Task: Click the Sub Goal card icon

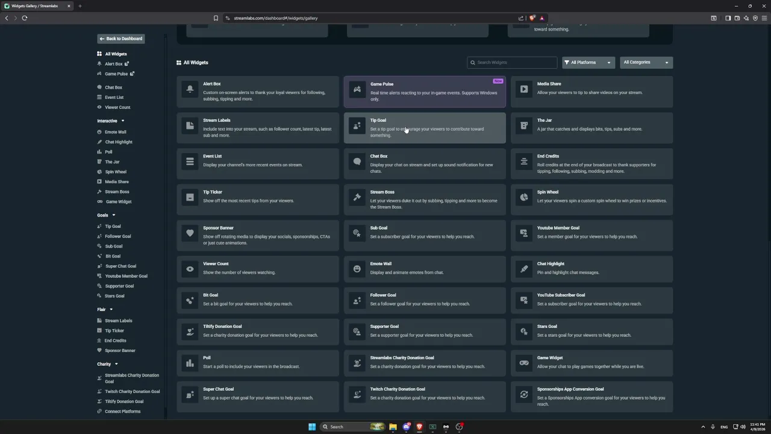Action: click(357, 233)
